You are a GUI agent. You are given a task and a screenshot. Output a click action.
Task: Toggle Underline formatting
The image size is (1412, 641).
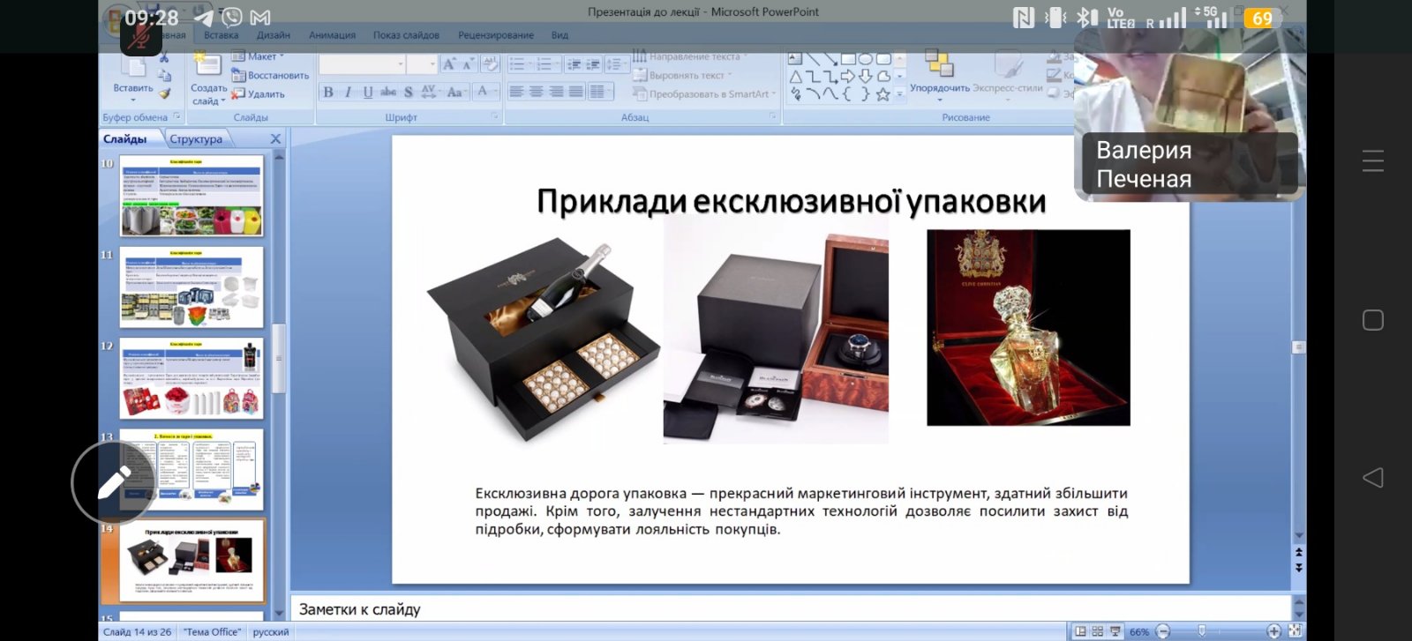point(368,92)
